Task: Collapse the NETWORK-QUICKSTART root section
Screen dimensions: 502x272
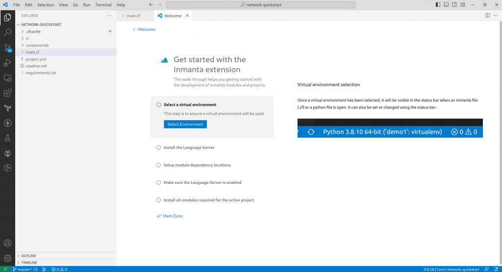Action: pos(66,24)
